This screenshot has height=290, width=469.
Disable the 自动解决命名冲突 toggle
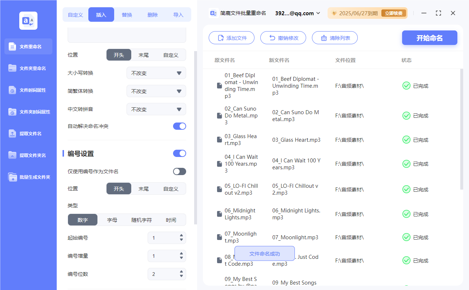tap(179, 126)
